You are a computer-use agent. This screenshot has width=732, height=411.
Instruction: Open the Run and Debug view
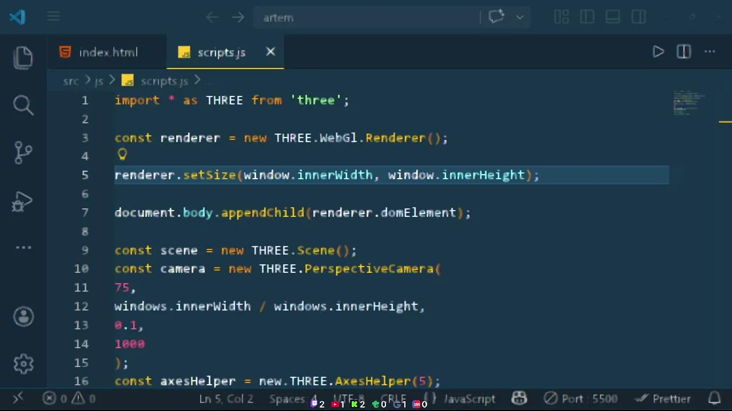[x=23, y=201]
